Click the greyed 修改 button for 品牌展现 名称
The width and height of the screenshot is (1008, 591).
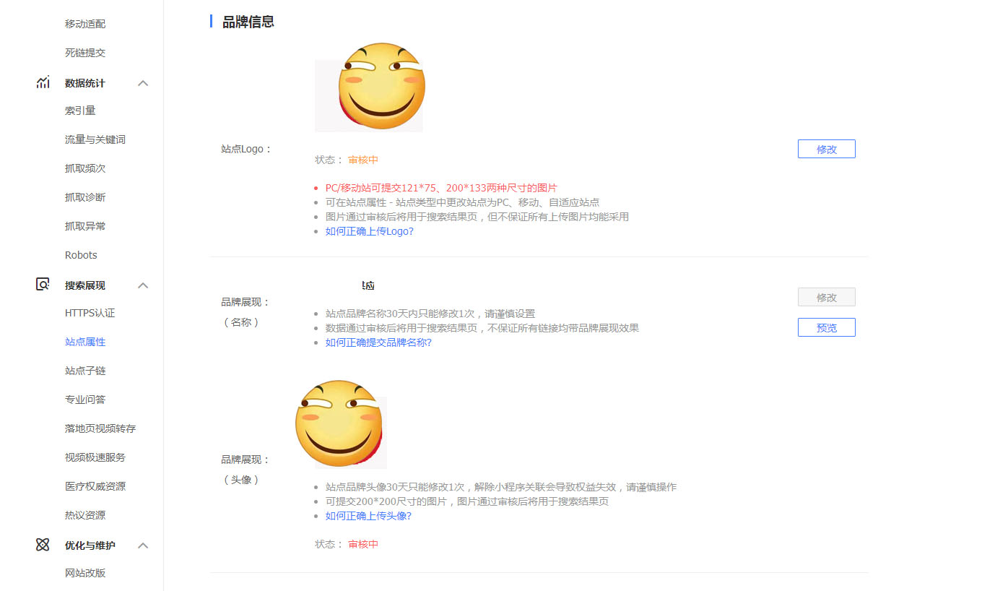[827, 297]
